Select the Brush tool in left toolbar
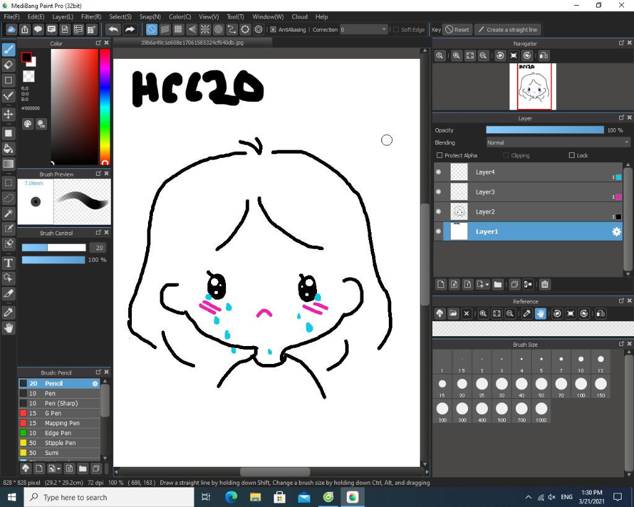This screenshot has width=634, height=507. click(9, 50)
